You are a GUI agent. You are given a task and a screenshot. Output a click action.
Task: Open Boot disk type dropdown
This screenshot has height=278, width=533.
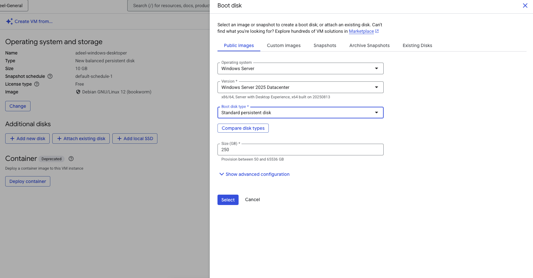coord(300,113)
